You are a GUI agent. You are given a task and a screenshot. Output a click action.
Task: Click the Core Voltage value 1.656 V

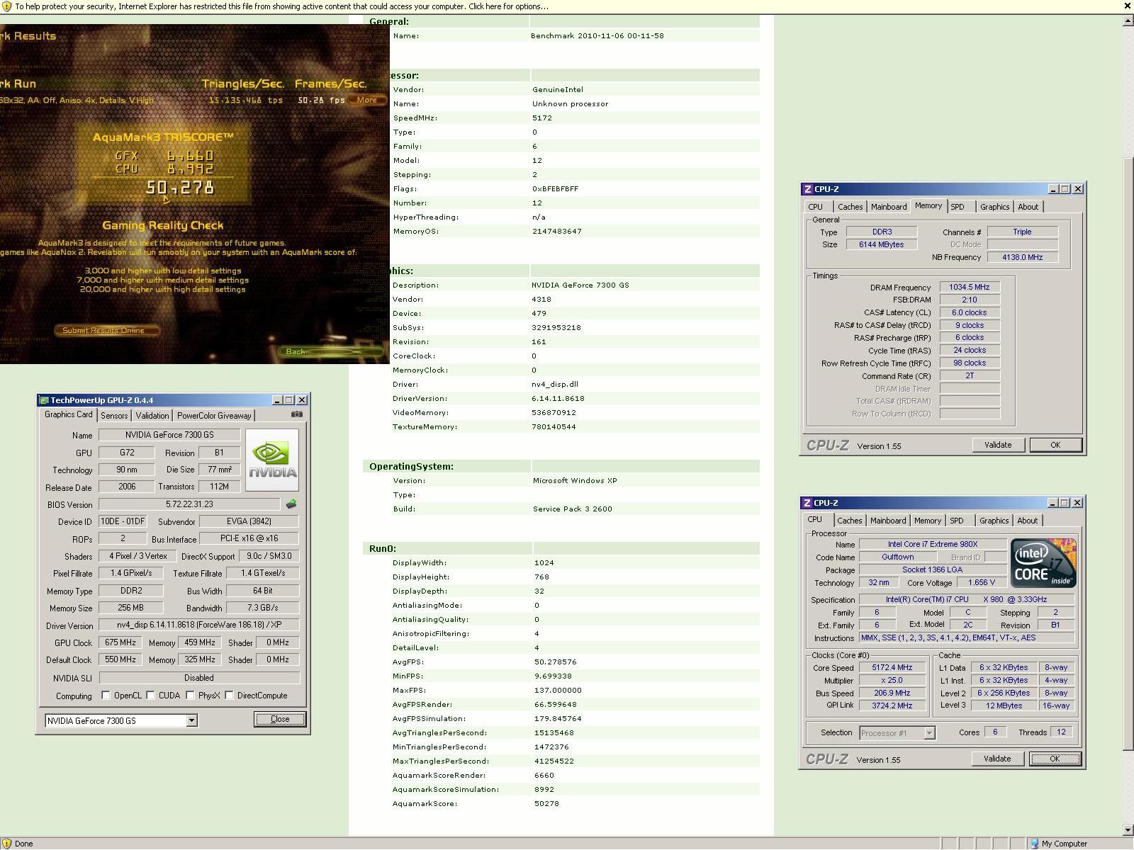[x=982, y=582]
